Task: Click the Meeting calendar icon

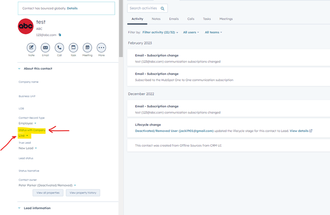Action: pyautogui.click(x=87, y=47)
